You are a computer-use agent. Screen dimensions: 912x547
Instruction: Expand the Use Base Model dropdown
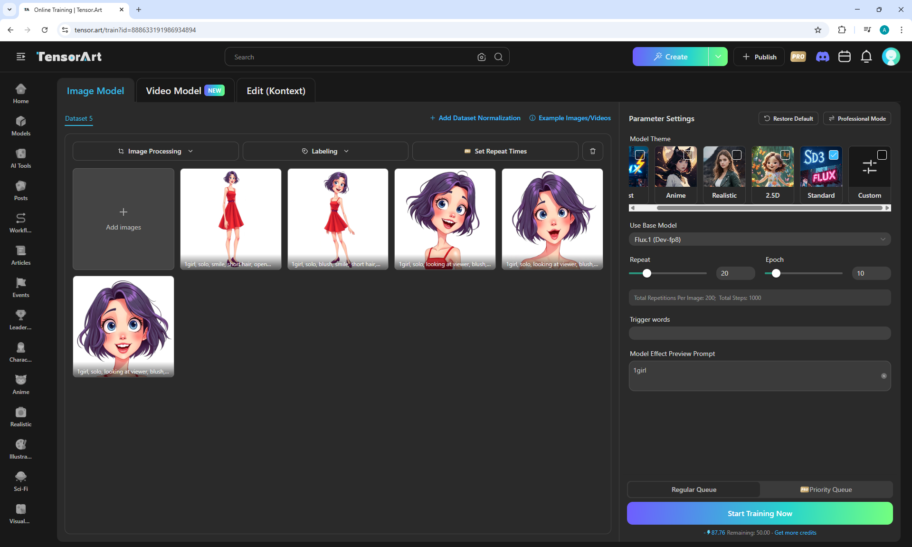(x=759, y=240)
